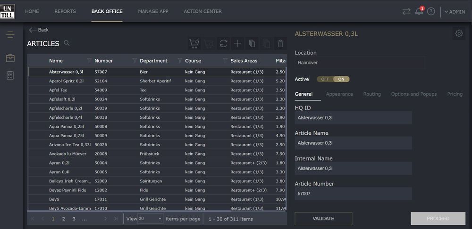Open the settings gear icon
472x229 pixels.
tap(459, 33)
